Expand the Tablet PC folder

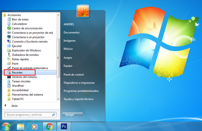click(x=16, y=99)
